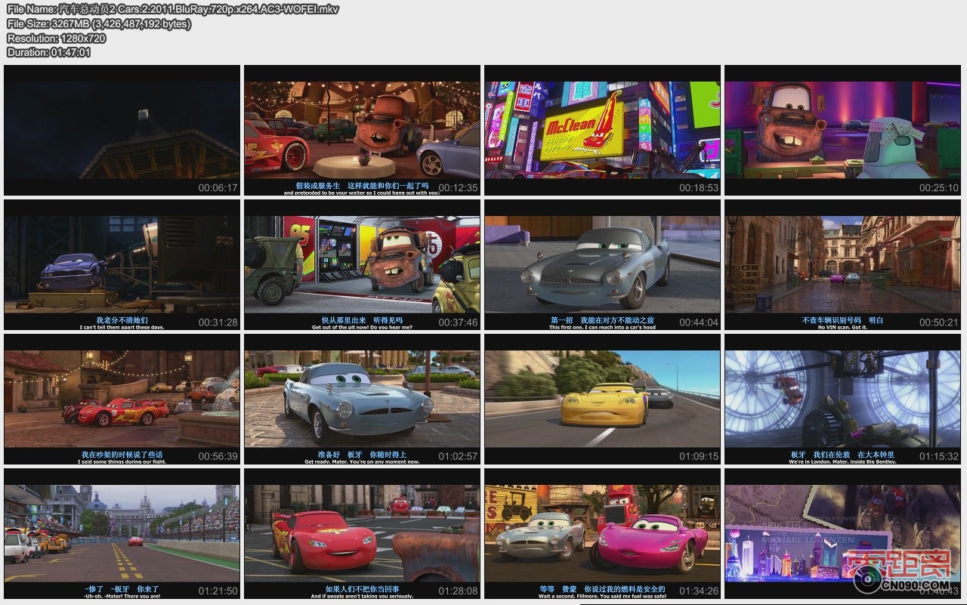The image size is (967, 605).
Task: Click subtitle 'This first one, I can reach into a car's hood'
Action: pos(602,328)
